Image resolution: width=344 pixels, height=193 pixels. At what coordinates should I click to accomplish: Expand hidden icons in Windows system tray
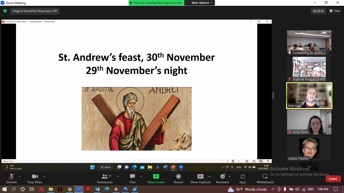tap(273, 189)
